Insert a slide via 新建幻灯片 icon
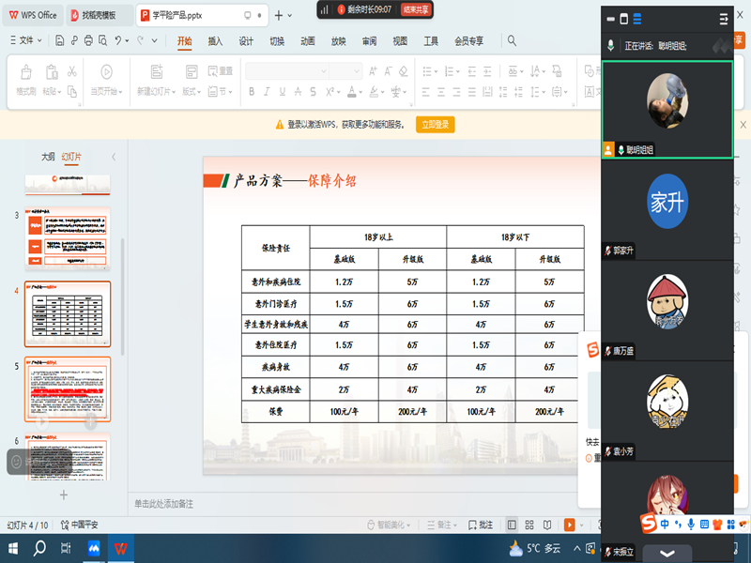Image resolution: width=751 pixels, height=563 pixels. [x=158, y=72]
